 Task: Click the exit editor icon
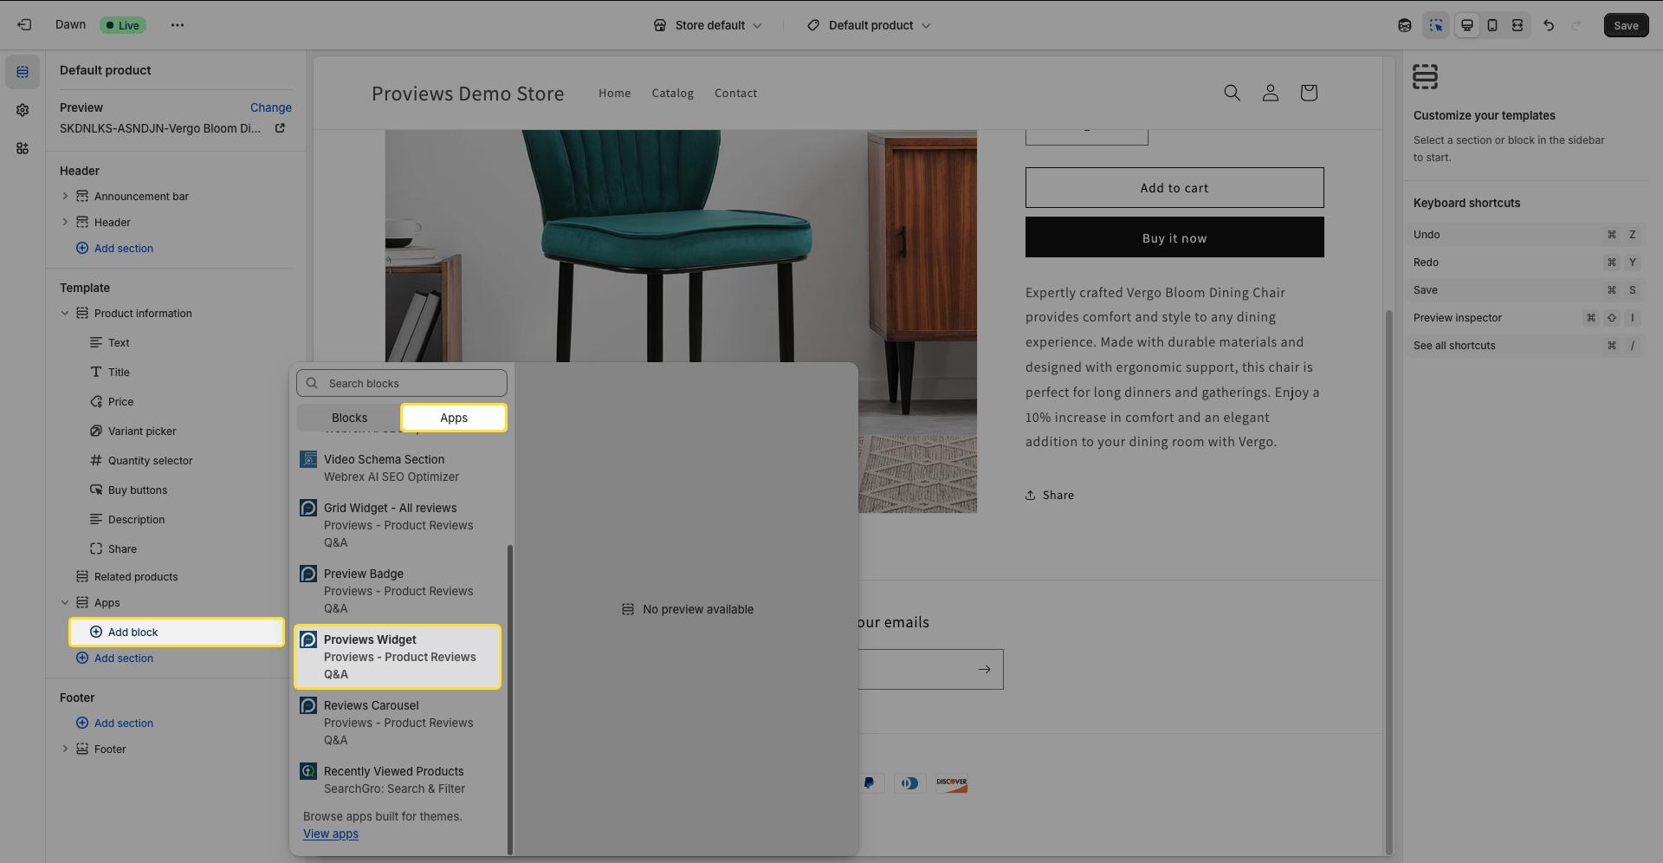24,25
